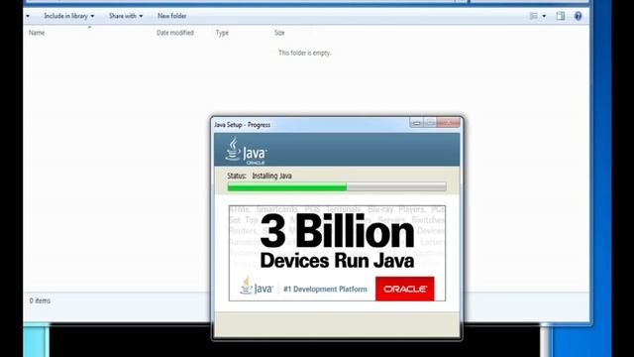634x357 pixels.
Task: Click the Java logo in setup header
Action: click(247, 151)
